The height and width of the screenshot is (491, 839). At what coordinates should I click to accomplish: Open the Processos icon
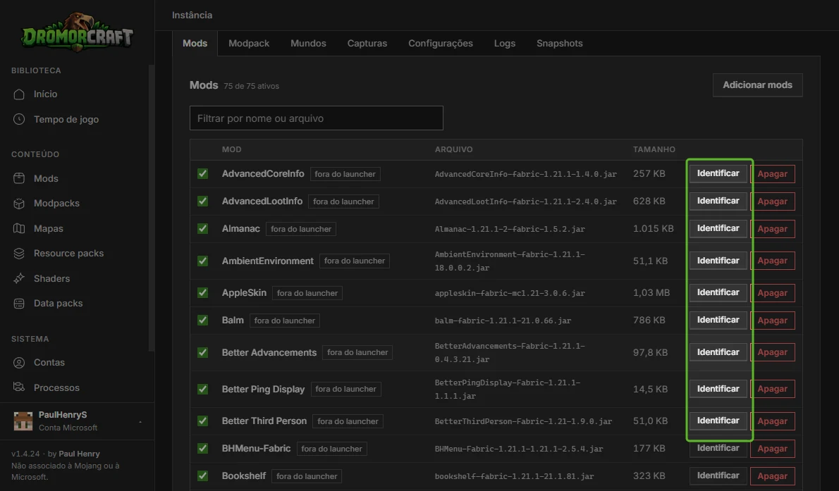point(19,387)
